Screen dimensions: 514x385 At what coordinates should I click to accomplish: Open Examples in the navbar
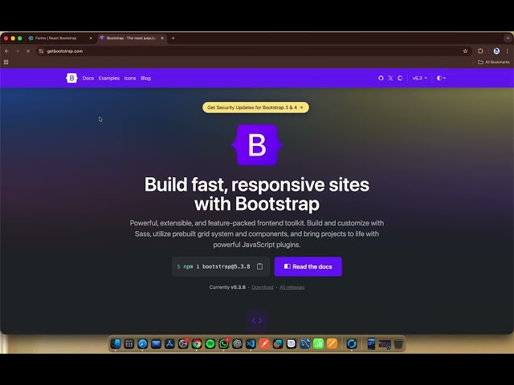109,79
